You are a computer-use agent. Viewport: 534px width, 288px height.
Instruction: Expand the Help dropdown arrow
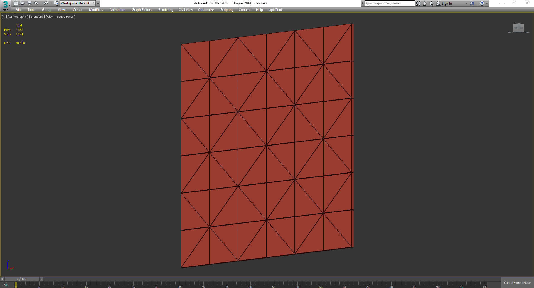coord(487,4)
